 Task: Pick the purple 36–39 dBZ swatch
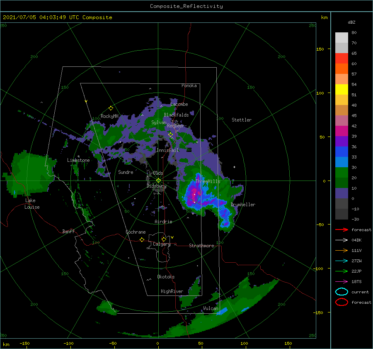coord(342,142)
